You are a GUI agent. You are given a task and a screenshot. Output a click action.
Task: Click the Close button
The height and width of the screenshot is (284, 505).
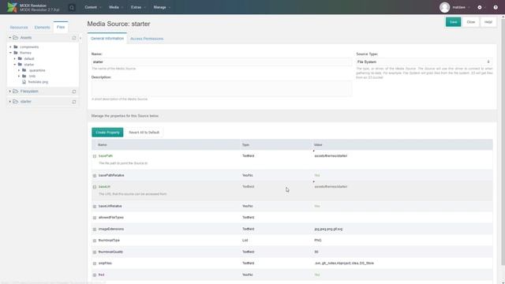471,22
